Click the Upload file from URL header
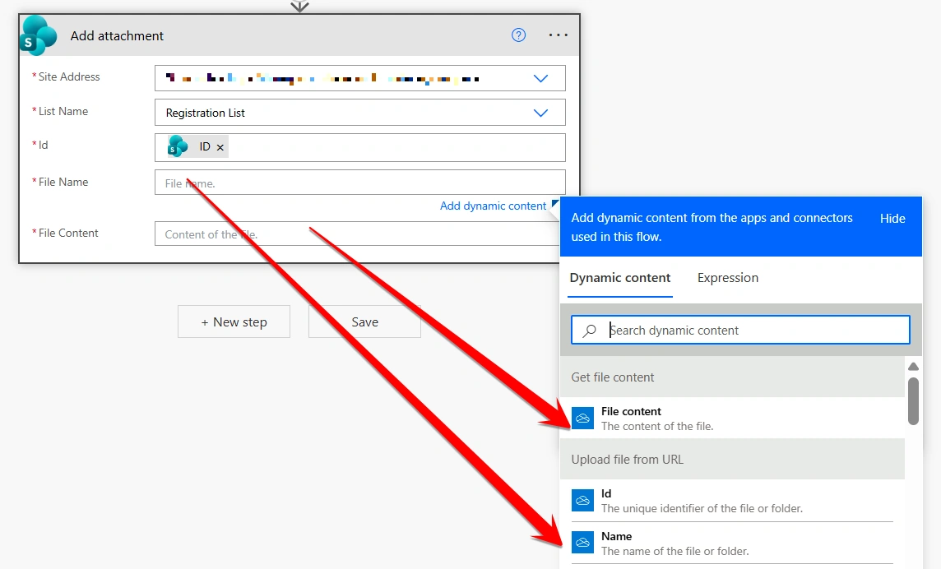The height and width of the screenshot is (569, 941). (x=732, y=459)
